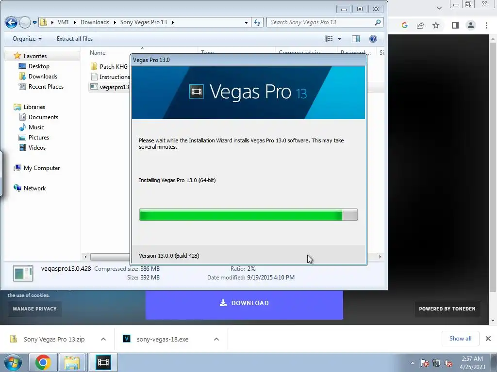Open sony-vegas-18.exe download item
The image size is (497, 372).
(157, 339)
